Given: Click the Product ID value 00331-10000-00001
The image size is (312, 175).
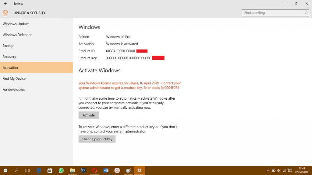Looking at the screenshot, I should (x=121, y=51).
